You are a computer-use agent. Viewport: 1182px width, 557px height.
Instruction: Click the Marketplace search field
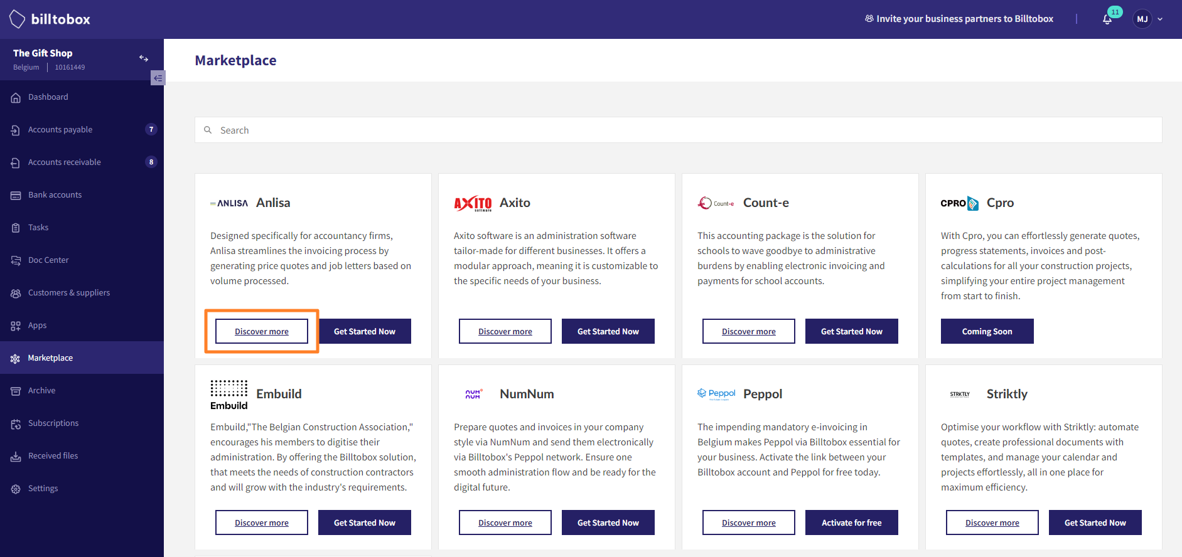tap(679, 130)
